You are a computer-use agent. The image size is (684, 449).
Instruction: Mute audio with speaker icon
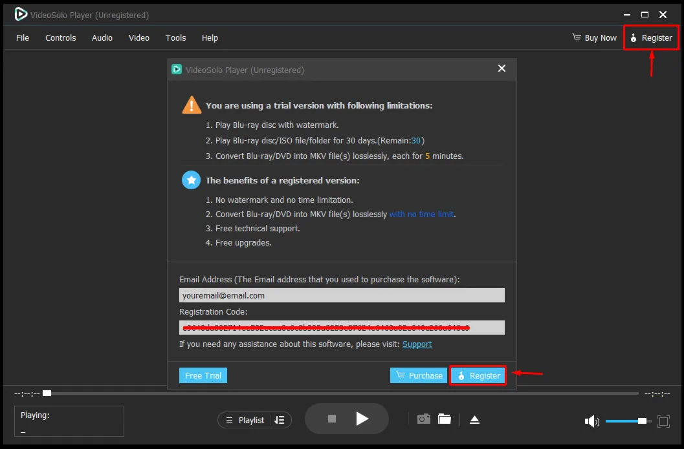coord(591,421)
